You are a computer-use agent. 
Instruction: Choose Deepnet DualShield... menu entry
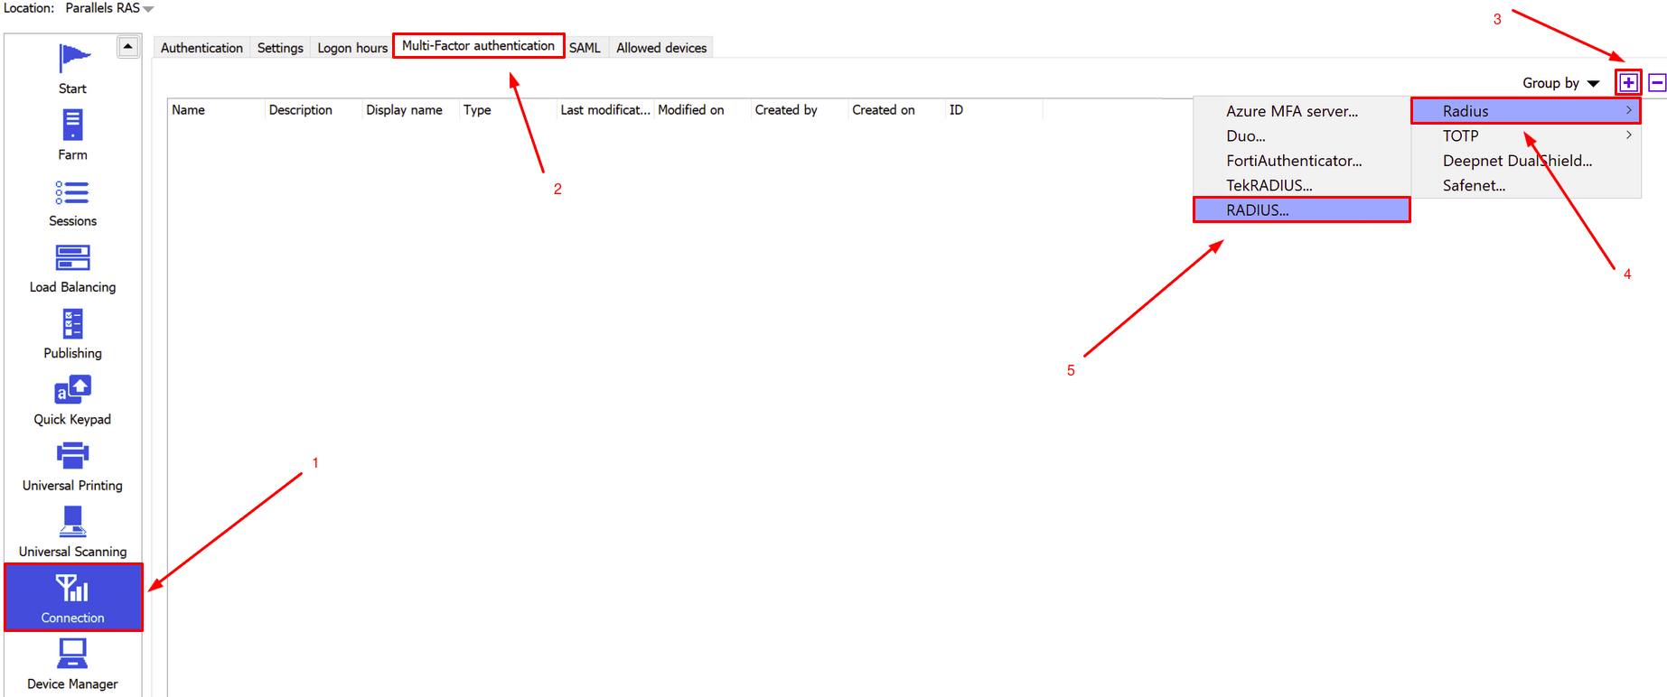click(x=1526, y=161)
